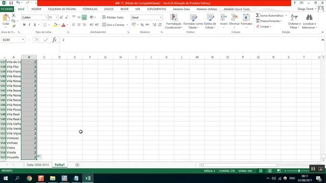Screen dimensions: 326x183
Task: Increase font size with the larger A icon
Action: click(61, 17)
